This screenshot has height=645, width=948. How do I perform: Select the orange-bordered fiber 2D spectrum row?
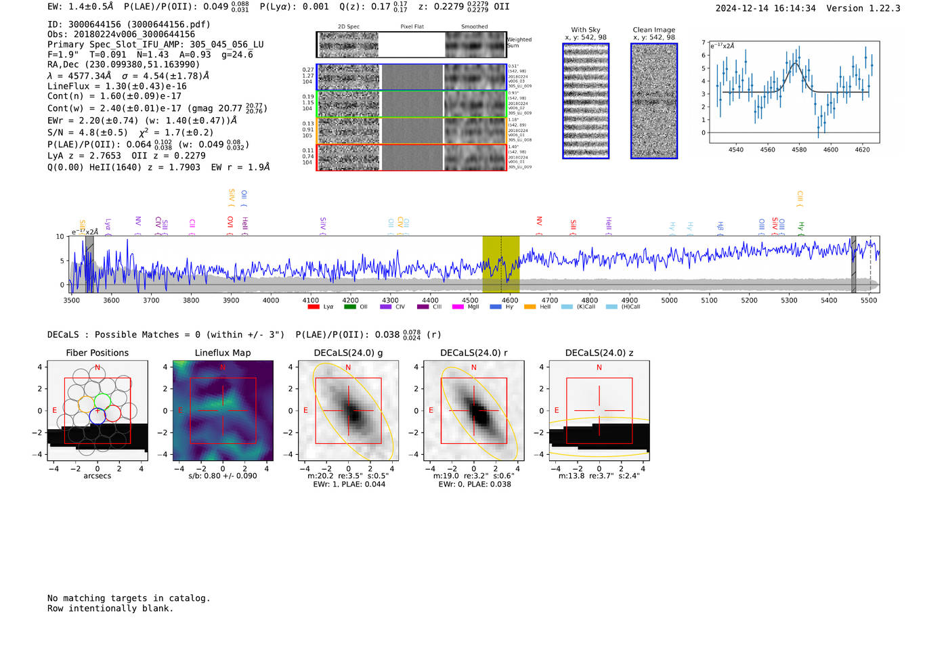point(411,131)
